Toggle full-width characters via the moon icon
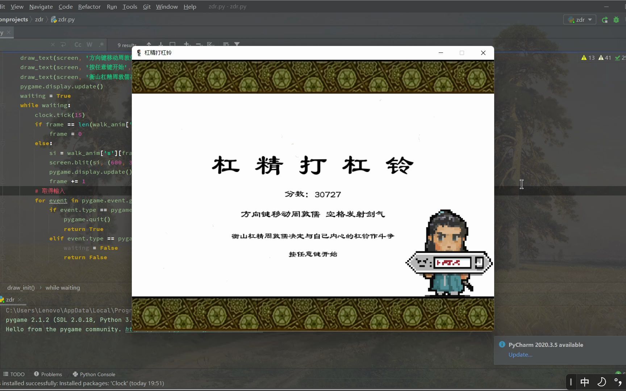 602,382
